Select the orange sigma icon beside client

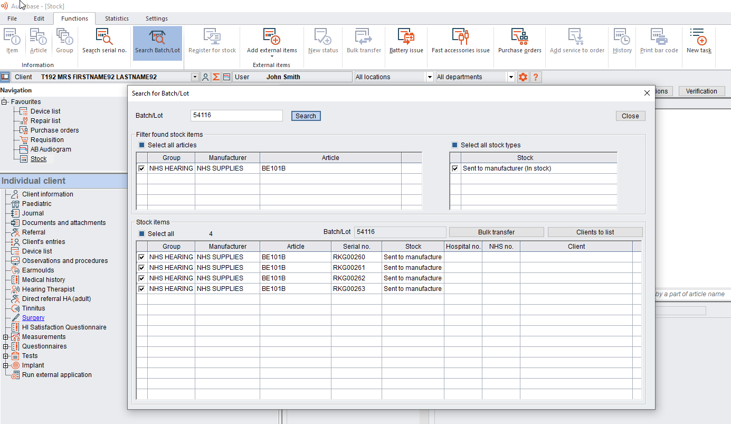216,77
